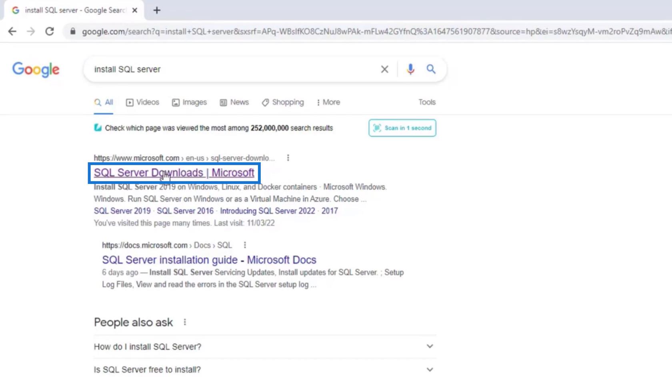Click the 'People also ask' heading
The image size is (672, 377).
coord(133,322)
